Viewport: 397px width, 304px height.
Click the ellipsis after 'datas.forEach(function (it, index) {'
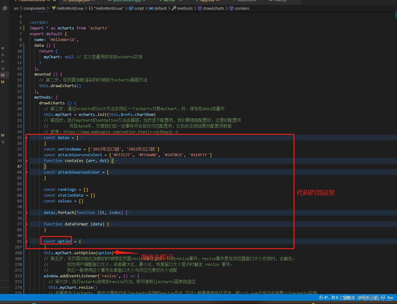[x=130, y=213]
